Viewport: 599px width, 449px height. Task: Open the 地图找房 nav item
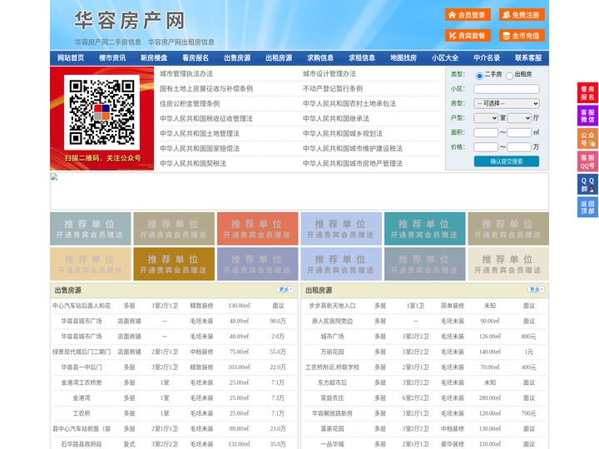pyautogui.click(x=403, y=58)
